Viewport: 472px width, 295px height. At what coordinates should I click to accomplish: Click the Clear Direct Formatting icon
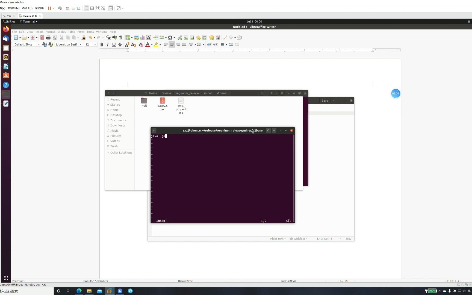tap(141, 45)
